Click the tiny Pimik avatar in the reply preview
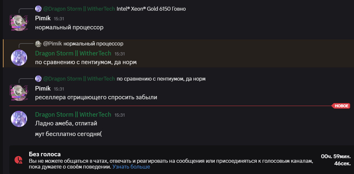Image resolution: width=354 pixels, height=174 pixels. pyautogui.click(x=38, y=43)
